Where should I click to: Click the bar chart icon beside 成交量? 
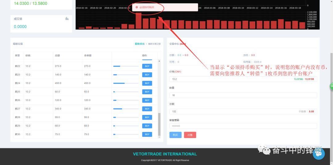click(67, 19)
